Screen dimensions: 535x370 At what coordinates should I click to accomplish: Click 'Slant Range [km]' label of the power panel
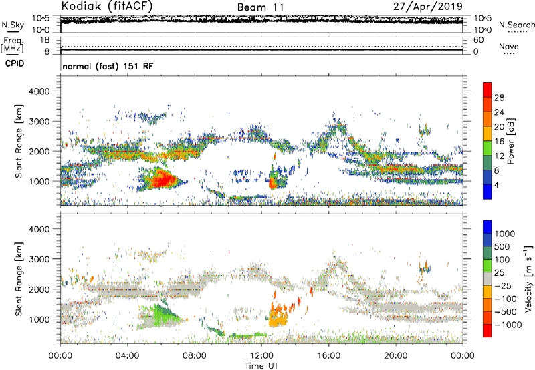pyautogui.click(x=19, y=141)
